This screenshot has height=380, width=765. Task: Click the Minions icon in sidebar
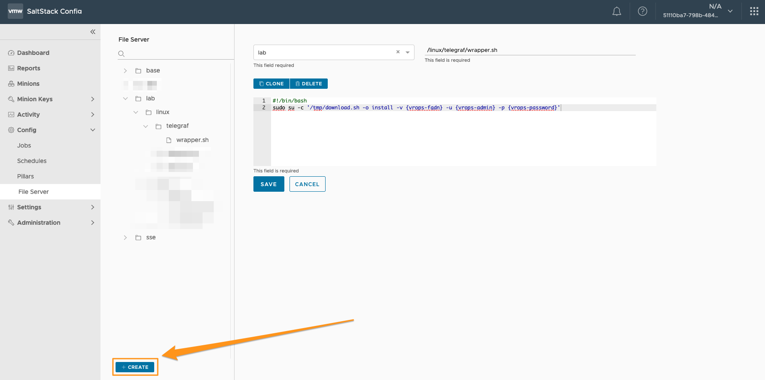point(11,84)
